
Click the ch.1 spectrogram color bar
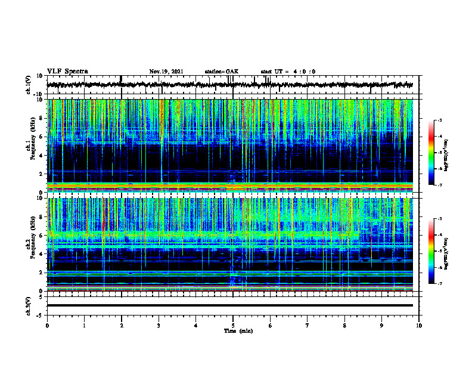[x=431, y=153]
